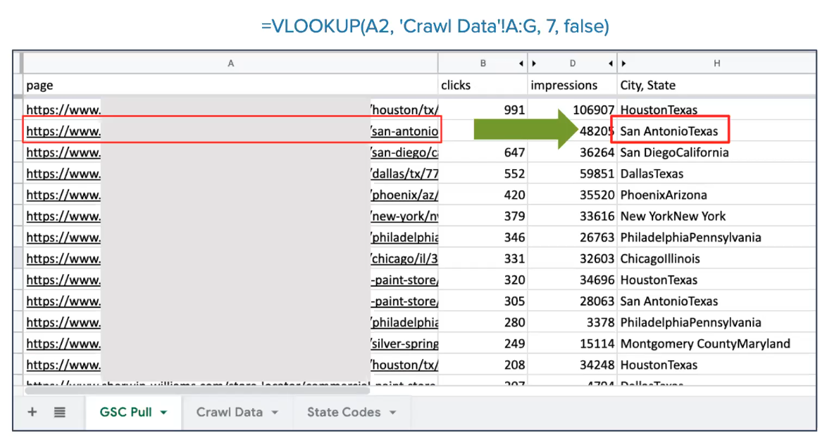Select column H header letter
Viewport: 832px width, 440px height.
716,63
